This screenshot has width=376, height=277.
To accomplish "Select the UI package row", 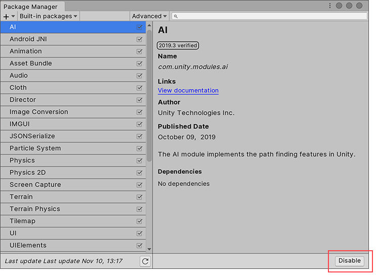I will click(73, 234).
